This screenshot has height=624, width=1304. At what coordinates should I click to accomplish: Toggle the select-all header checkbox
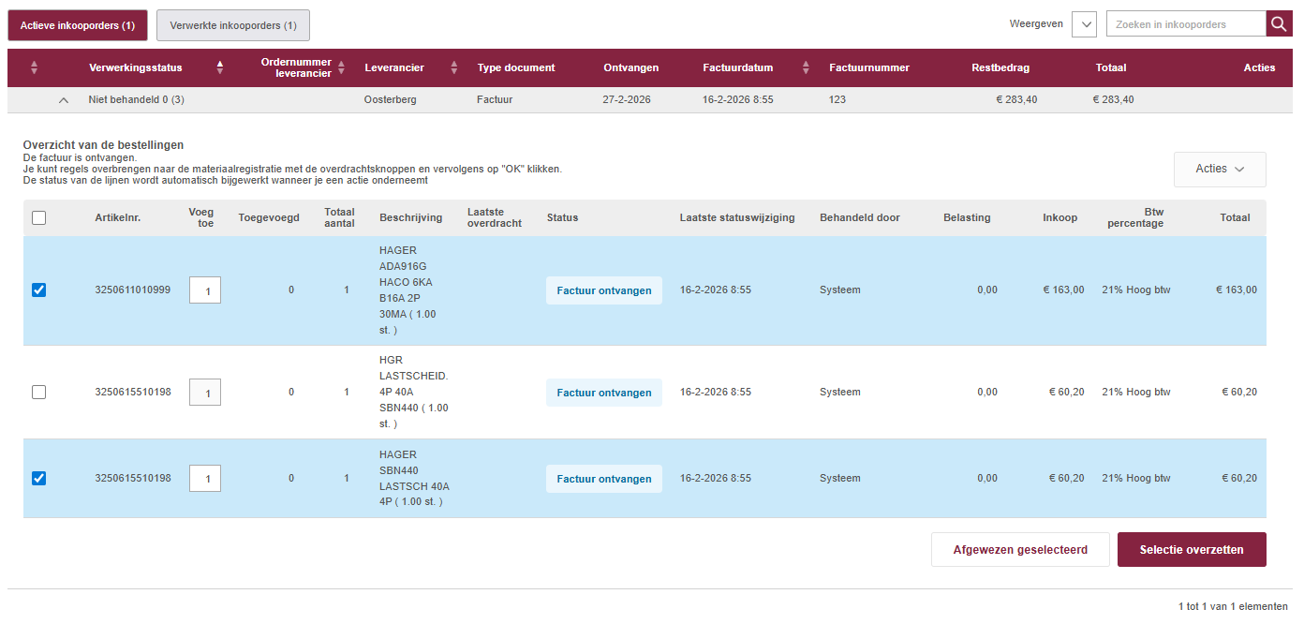(x=38, y=218)
